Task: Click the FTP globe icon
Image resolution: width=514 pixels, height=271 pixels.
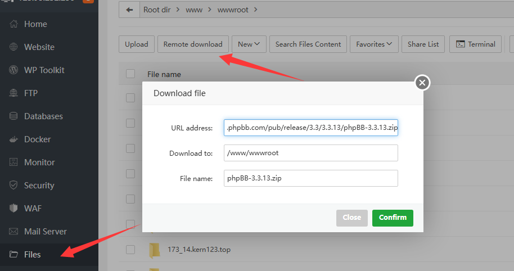Action: pos(13,93)
